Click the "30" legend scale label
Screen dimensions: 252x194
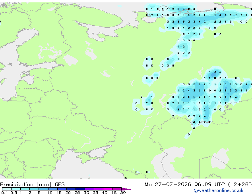(x=86, y=192)
